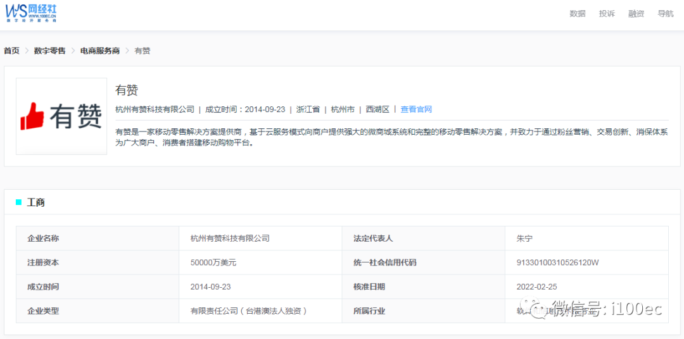Click the 91330100310526120W code cell
The width and height of the screenshot is (684, 339).
coord(586,262)
